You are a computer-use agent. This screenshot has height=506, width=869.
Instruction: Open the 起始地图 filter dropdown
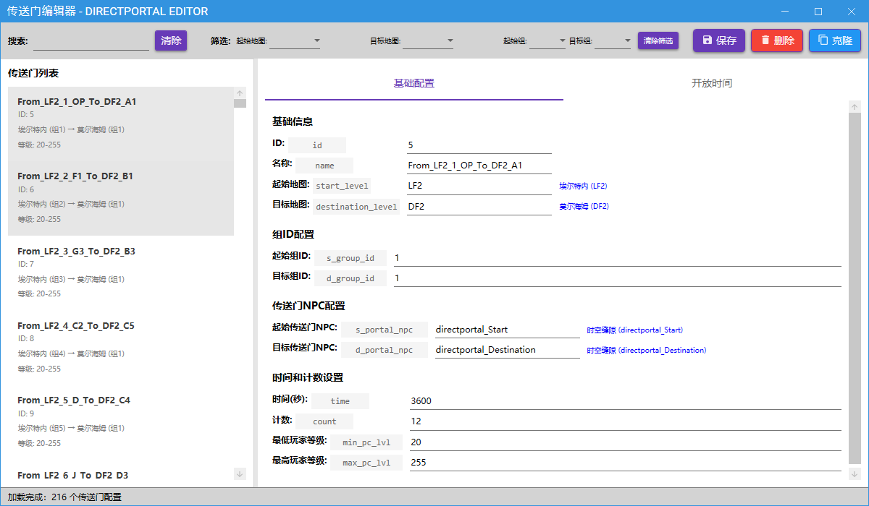[x=295, y=41]
